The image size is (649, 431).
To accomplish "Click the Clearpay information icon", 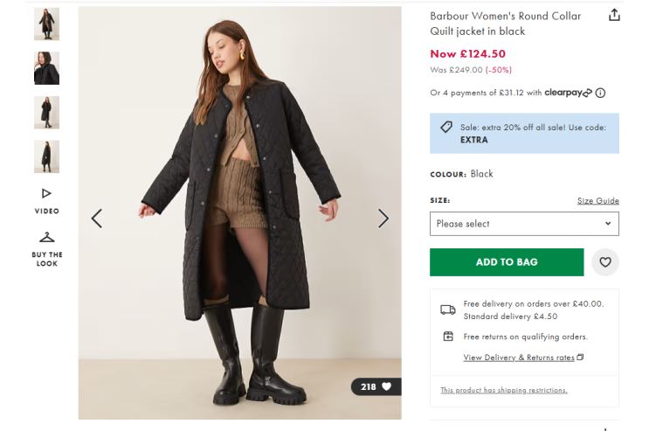I will [x=600, y=93].
